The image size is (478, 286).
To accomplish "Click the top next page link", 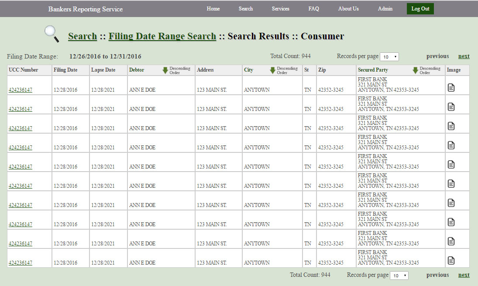I will [464, 56].
